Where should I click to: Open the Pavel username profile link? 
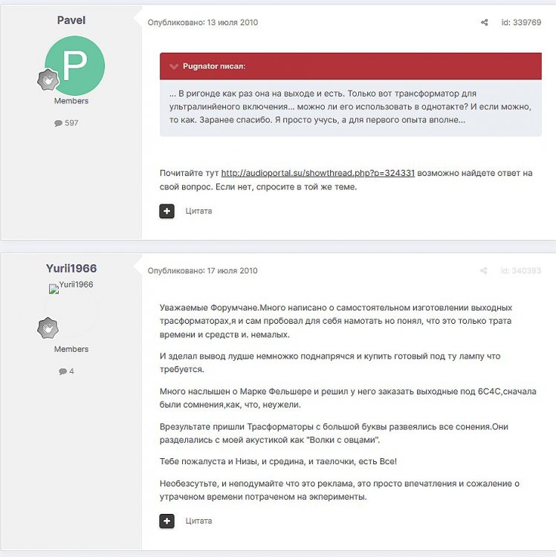point(71,20)
